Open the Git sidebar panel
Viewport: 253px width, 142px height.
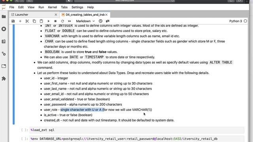point(4,41)
